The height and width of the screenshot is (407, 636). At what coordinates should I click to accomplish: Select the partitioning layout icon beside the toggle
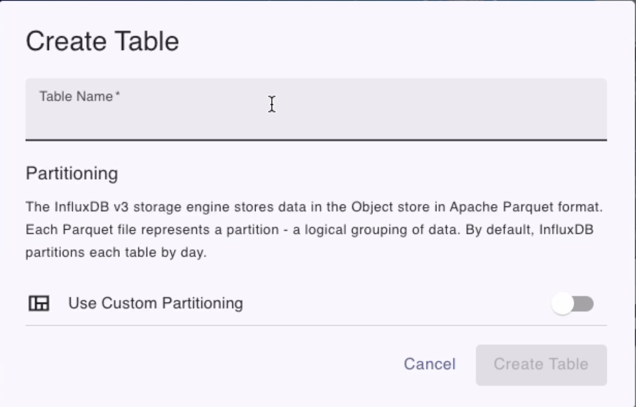point(38,303)
